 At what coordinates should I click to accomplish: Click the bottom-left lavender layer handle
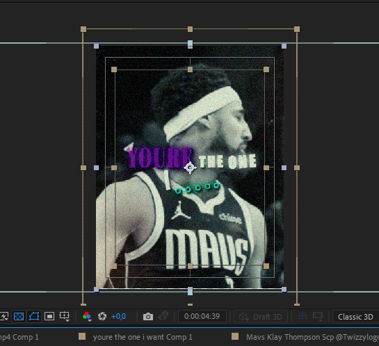pyautogui.click(x=96, y=289)
